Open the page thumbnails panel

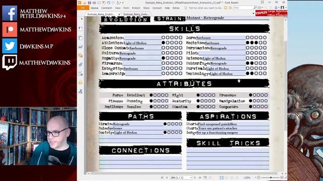click(81, 38)
